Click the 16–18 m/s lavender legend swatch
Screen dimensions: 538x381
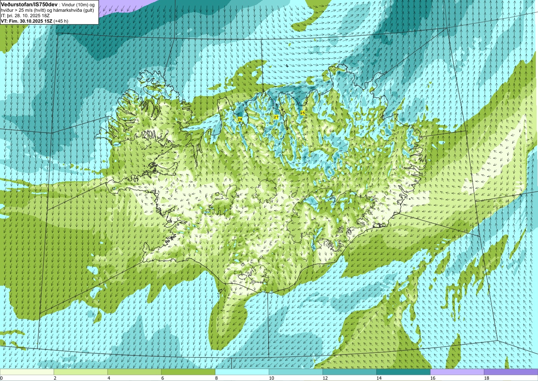pos(457,372)
